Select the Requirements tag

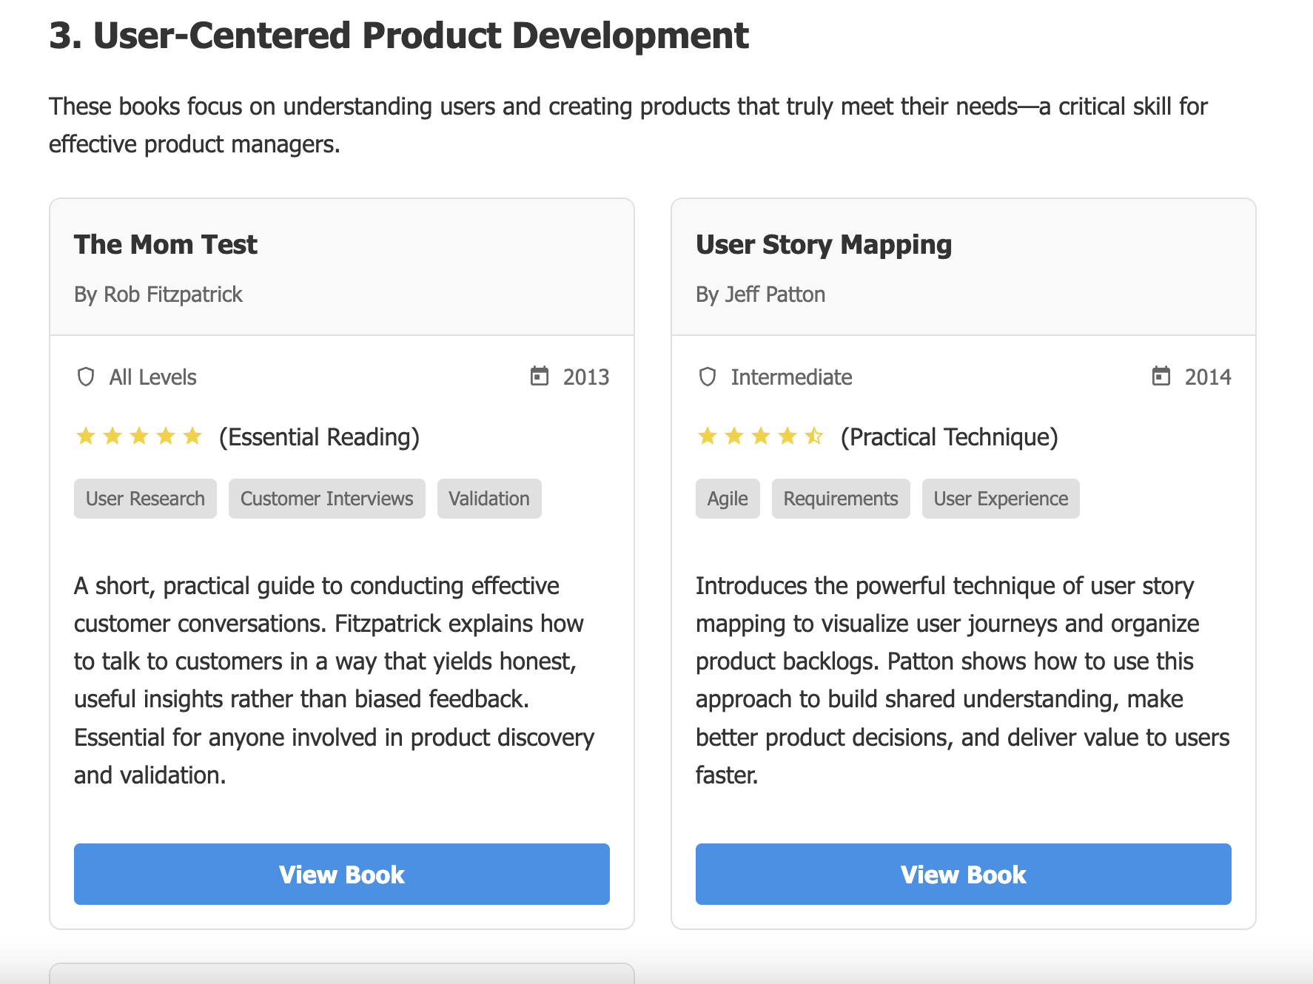tap(841, 499)
